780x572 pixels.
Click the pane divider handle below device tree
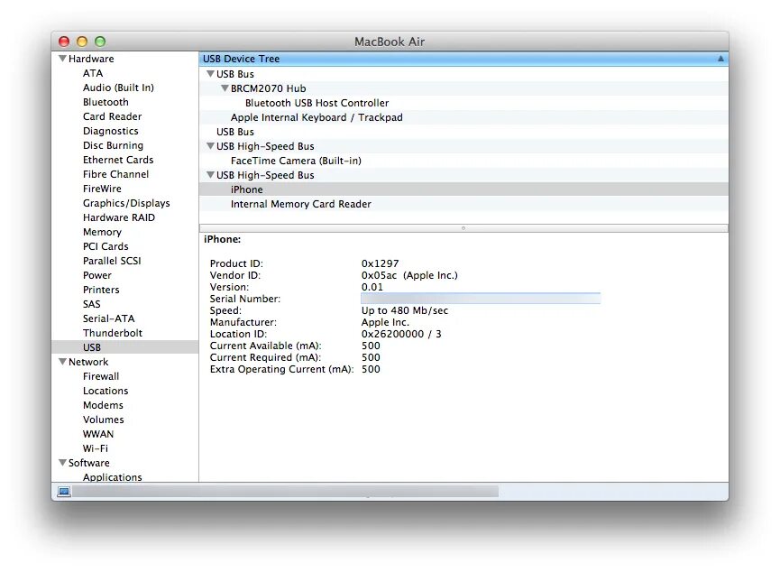pos(463,228)
